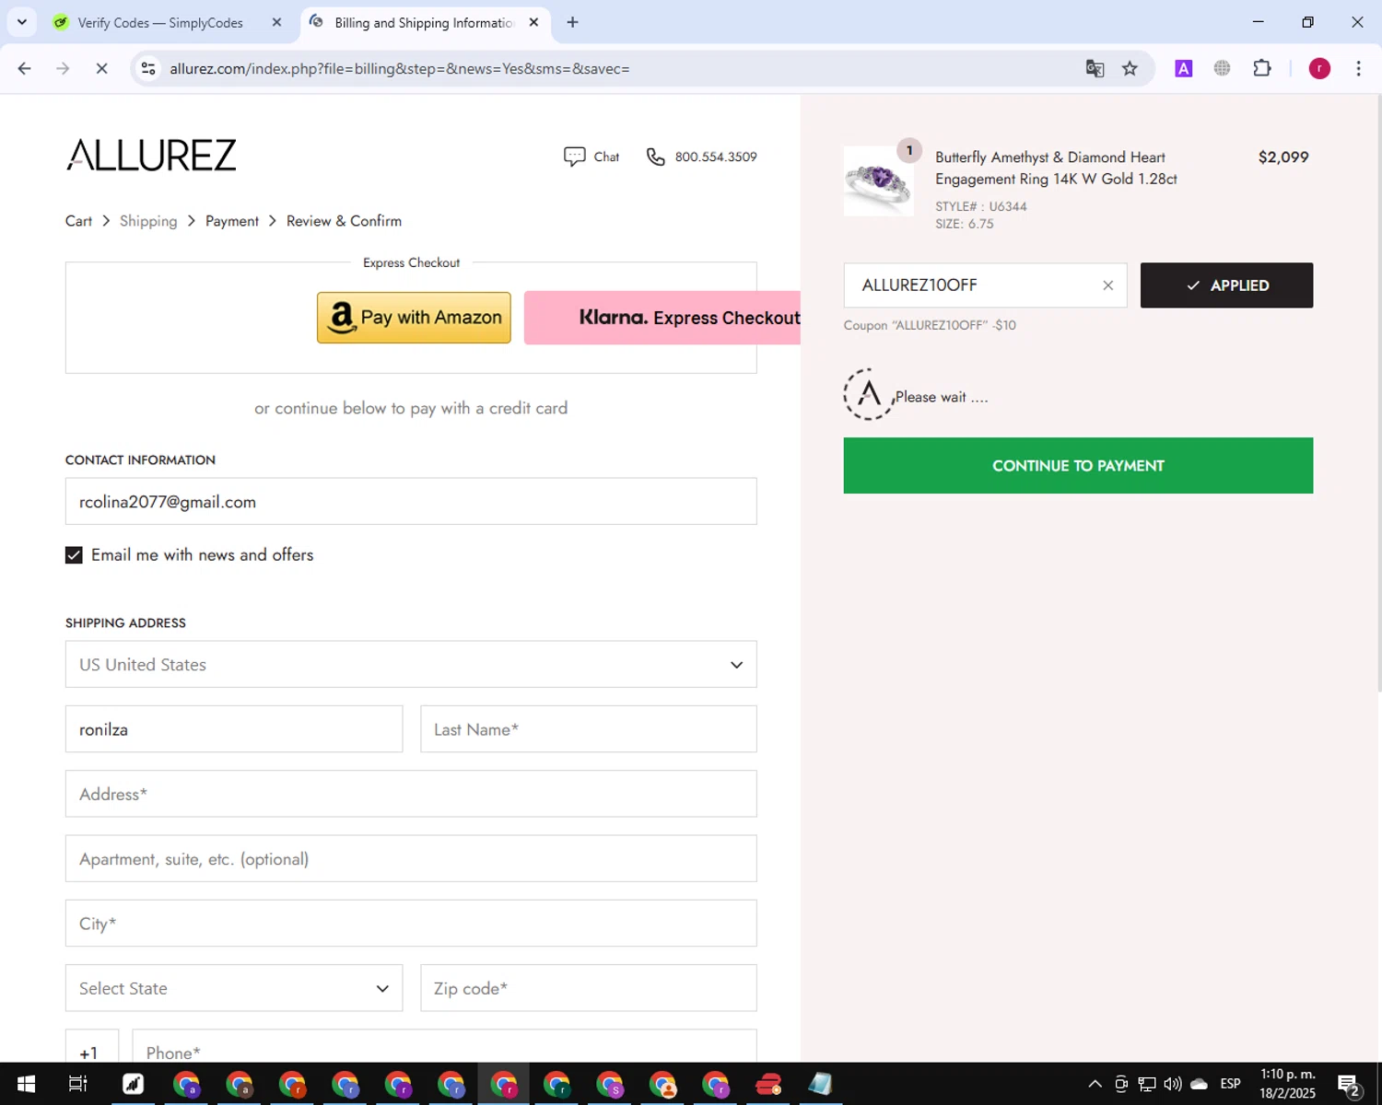1382x1105 pixels.
Task: Click the phone icon beside 800.554.3509
Action: pos(655,157)
